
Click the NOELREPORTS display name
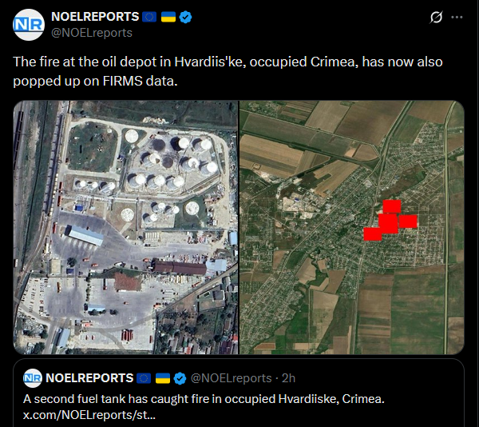pos(95,17)
